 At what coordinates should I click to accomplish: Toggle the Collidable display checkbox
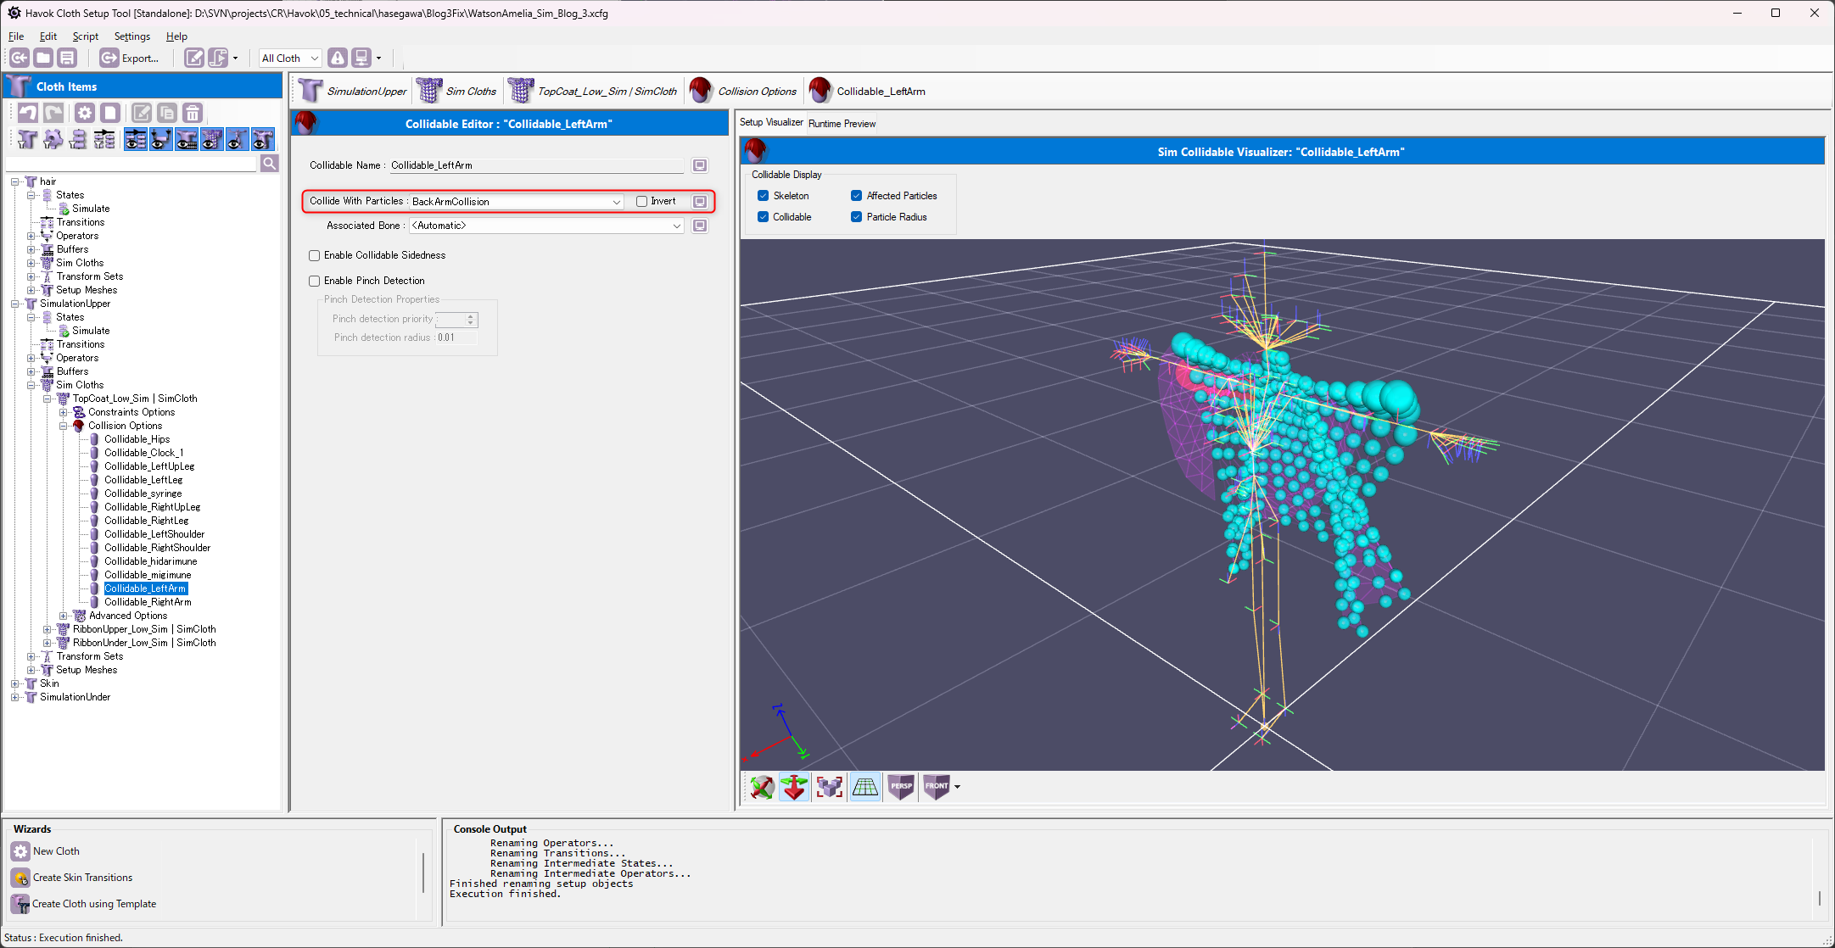(763, 217)
